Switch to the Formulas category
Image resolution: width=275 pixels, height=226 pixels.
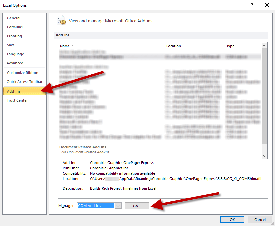tap(14, 27)
